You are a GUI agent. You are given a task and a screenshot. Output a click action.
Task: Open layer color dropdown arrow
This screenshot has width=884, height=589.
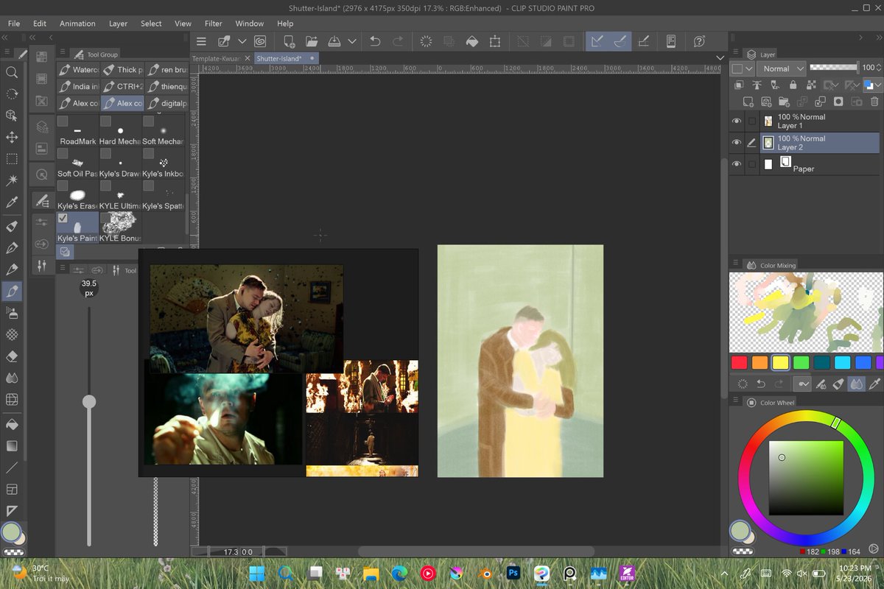click(877, 85)
